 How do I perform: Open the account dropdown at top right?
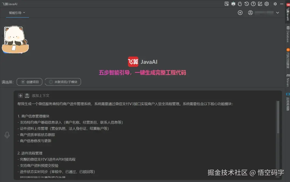coord(278,12)
